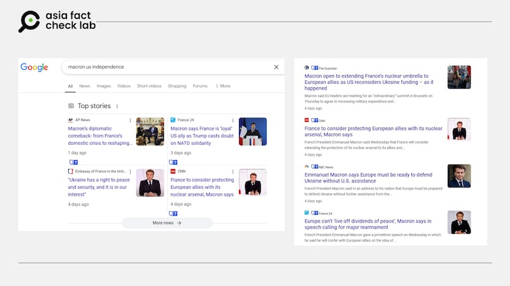Clear the search box with X
The width and height of the screenshot is (510, 286).
coord(276,67)
